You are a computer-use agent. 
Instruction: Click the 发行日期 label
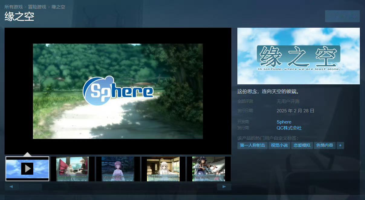245,111
